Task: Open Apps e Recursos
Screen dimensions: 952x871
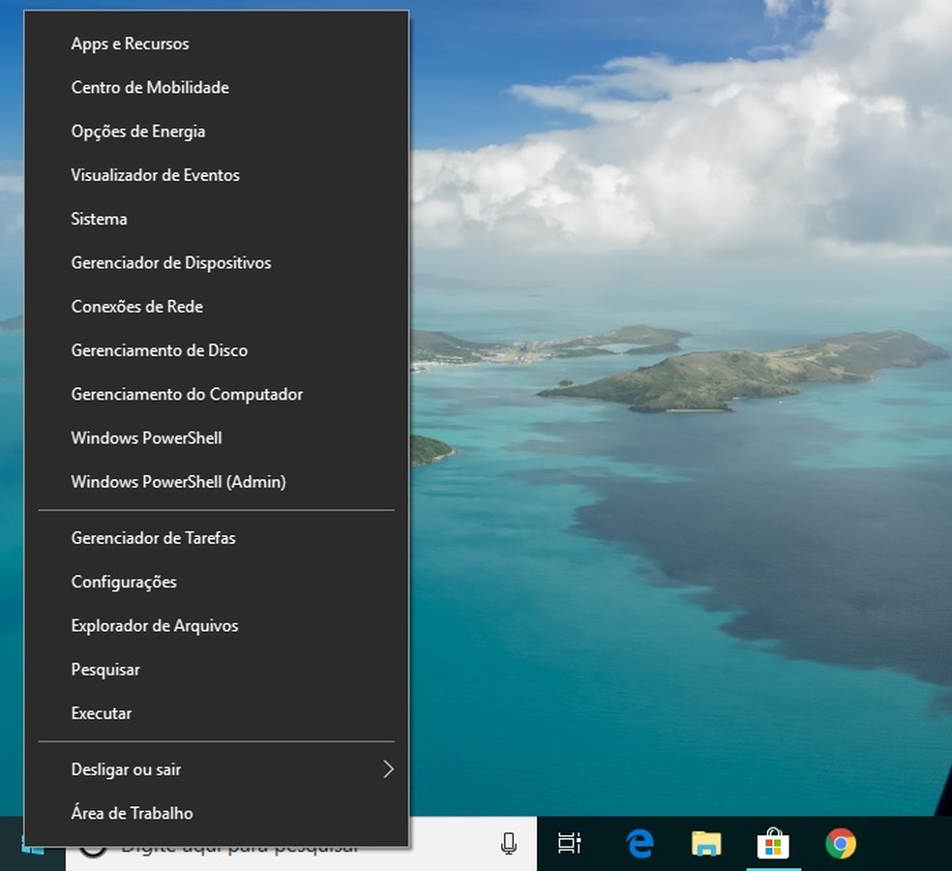Action: (x=130, y=44)
